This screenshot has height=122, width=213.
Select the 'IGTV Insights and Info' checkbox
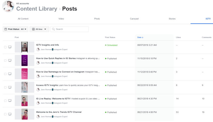point(5,47)
